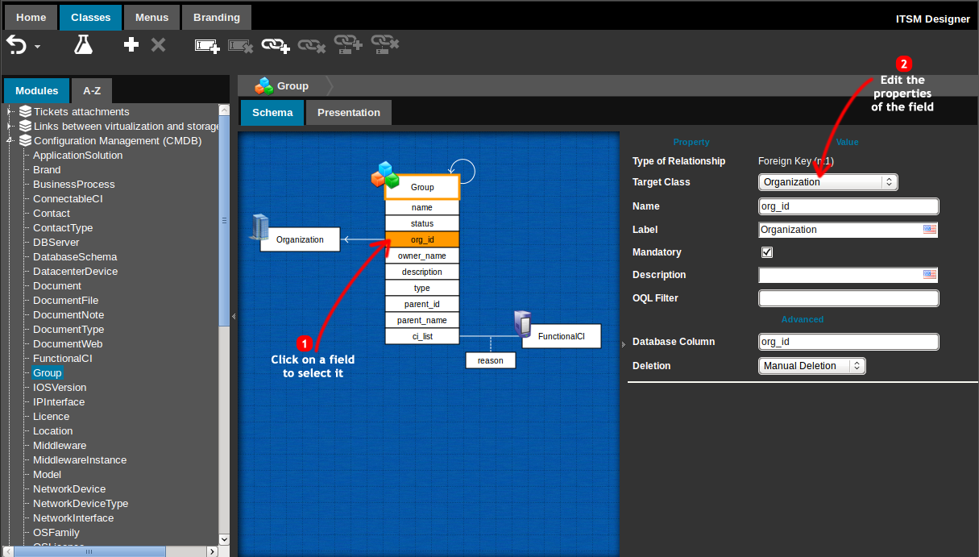Open the A-Z class list tab
Image resolution: width=979 pixels, height=557 pixels.
(x=92, y=91)
